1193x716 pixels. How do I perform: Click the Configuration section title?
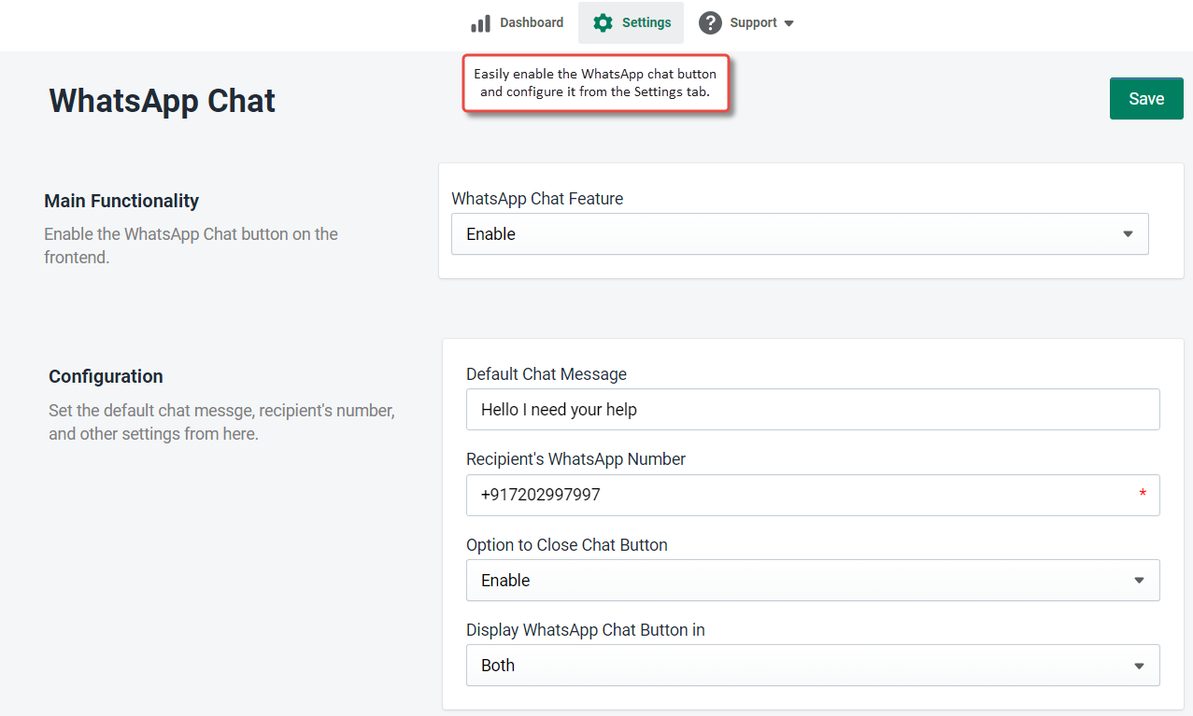tap(106, 376)
